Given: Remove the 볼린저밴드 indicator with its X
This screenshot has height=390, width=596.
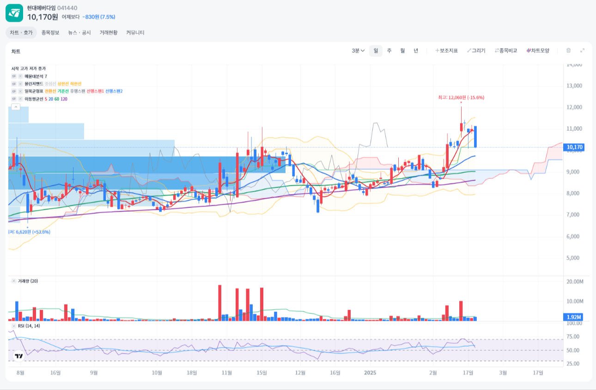Looking at the screenshot, I should pos(20,84).
